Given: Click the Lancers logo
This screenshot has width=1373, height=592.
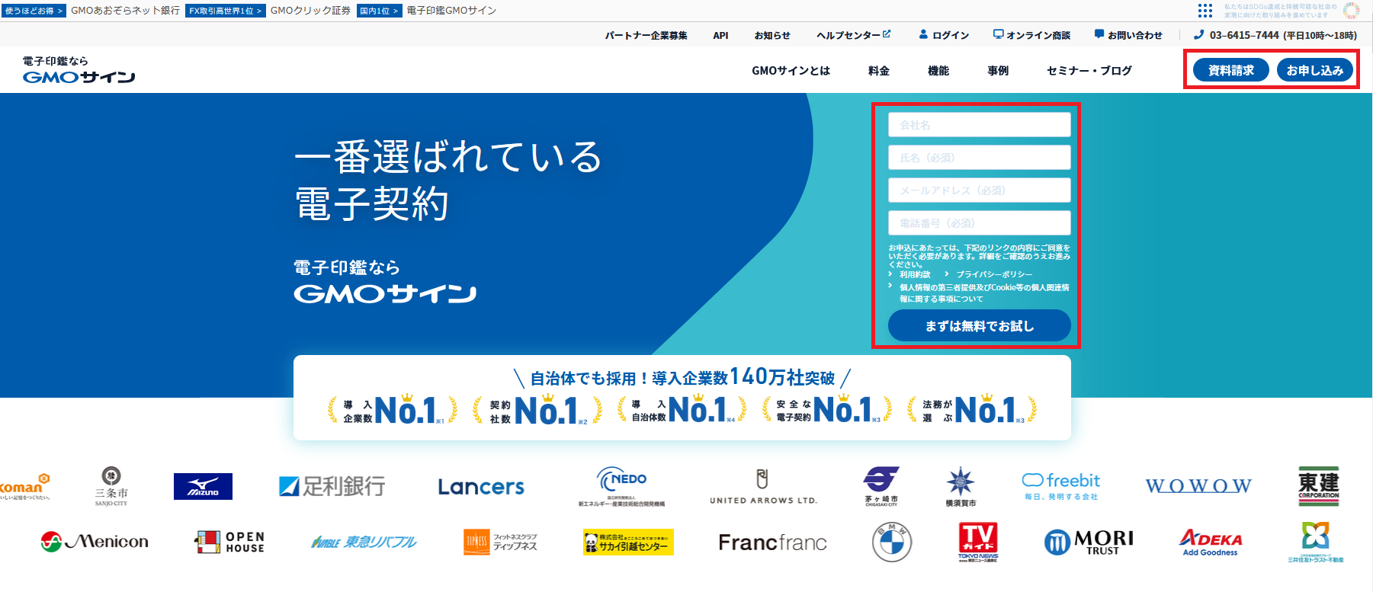Looking at the screenshot, I should (481, 487).
